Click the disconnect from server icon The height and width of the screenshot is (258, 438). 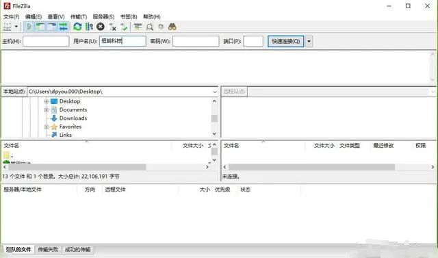pyautogui.click(x=112, y=27)
